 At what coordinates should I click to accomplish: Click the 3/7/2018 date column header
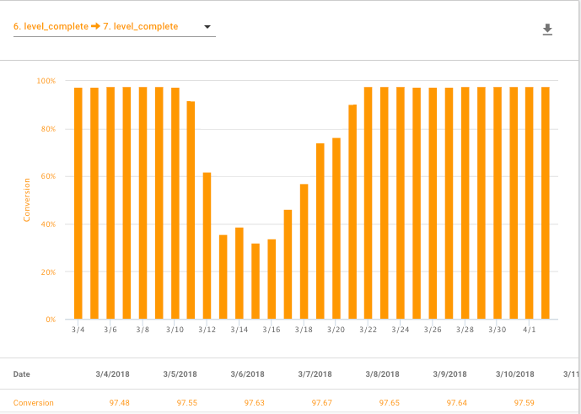click(x=315, y=374)
